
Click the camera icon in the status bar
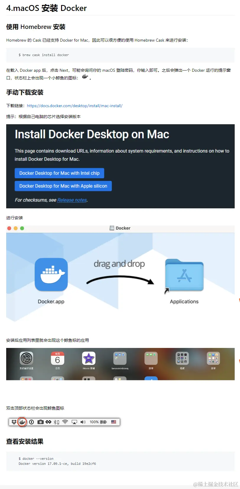click(x=40, y=422)
